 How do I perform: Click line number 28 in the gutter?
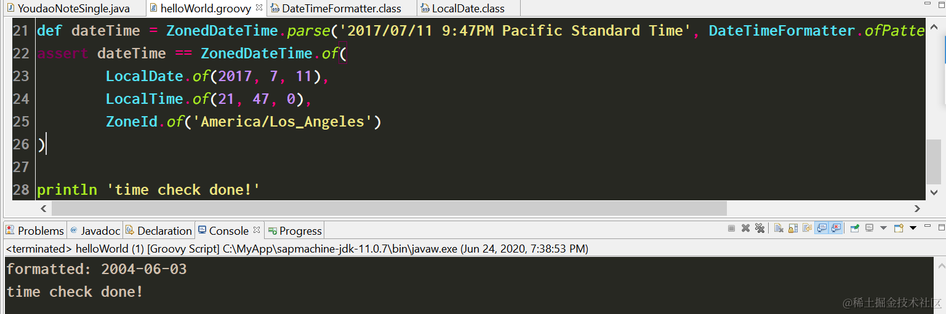[21, 189]
